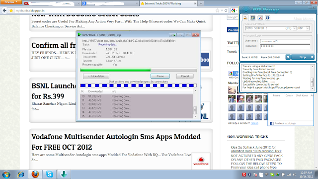Select connection row 11 with 46.546 MB
318x179 pixels.
[137, 100]
